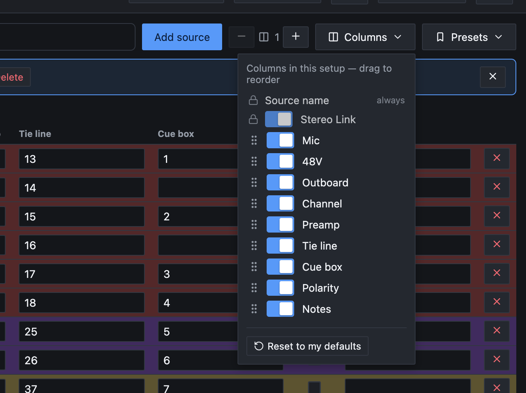Click the drag handle beside Cue box
Viewport: 526px width, 393px height.
coord(254,267)
